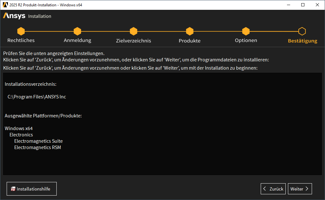Click the Windows x64 platform line
Image resolution: width=325 pixels, height=200 pixels.
pyautogui.click(x=19, y=128)
